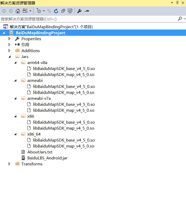Click the folder icon beside Transforms
Viewport: 186px width, 198px height.
(x=17, y=164)
